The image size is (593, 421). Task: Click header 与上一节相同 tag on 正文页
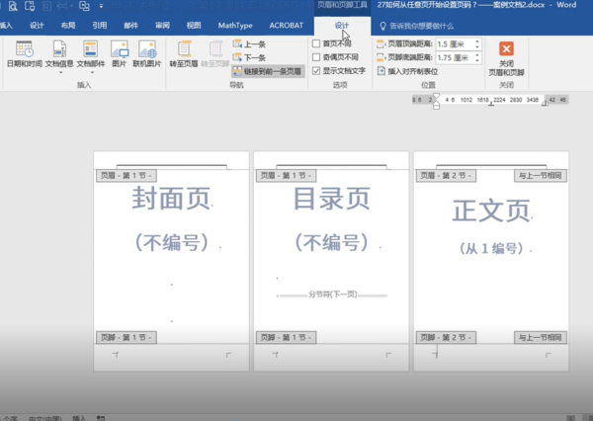click(x=540, y=176)
